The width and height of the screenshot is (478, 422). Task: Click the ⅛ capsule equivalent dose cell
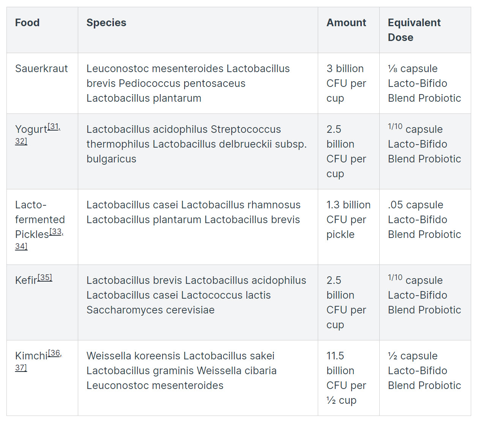pyautogui.click(x=424, y=83)
